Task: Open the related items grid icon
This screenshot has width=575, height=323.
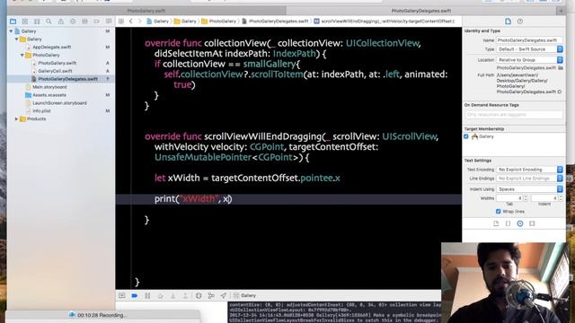Action: (x=121, y=22)
